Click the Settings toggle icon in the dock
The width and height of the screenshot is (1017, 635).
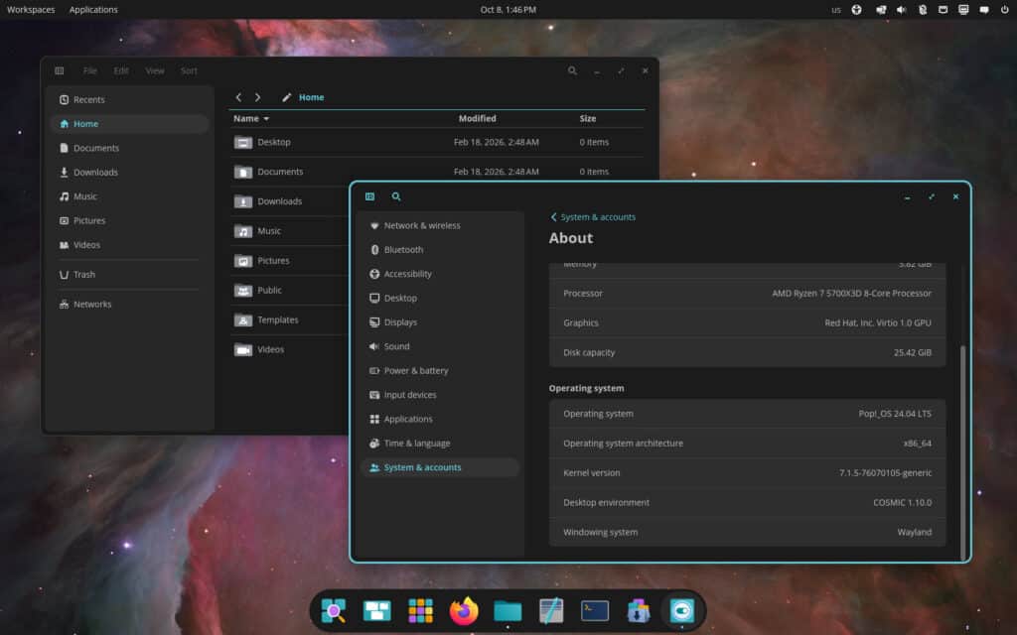pos(681,610)
